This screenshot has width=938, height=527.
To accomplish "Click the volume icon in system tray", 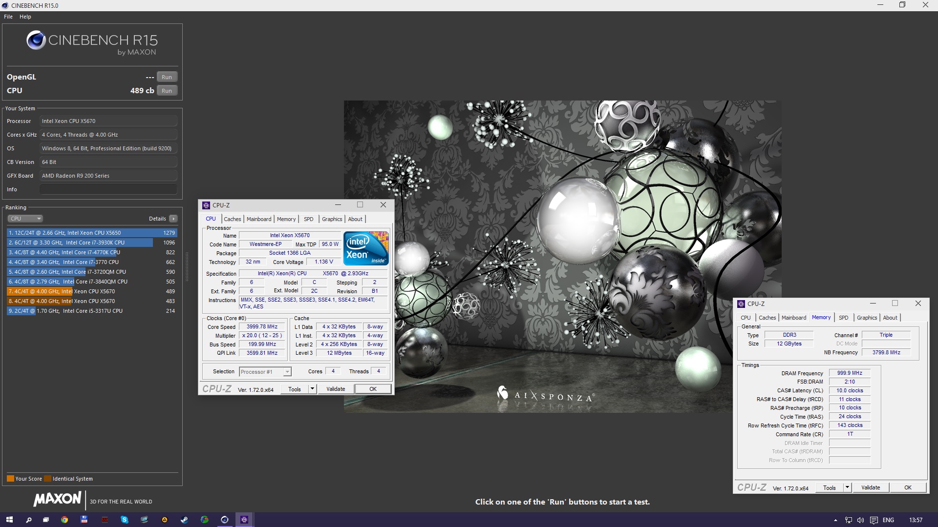I will 860,520.
